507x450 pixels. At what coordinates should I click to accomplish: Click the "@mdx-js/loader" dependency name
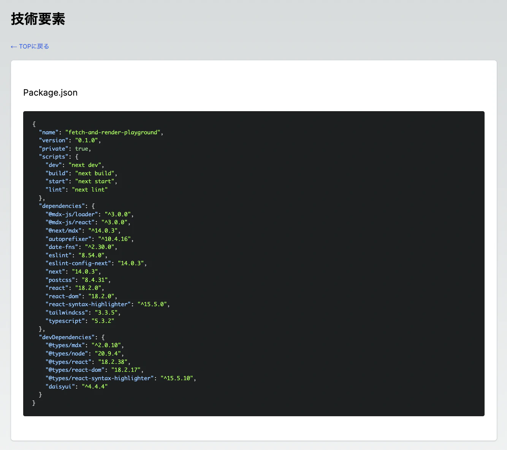[x=71, y=214]
